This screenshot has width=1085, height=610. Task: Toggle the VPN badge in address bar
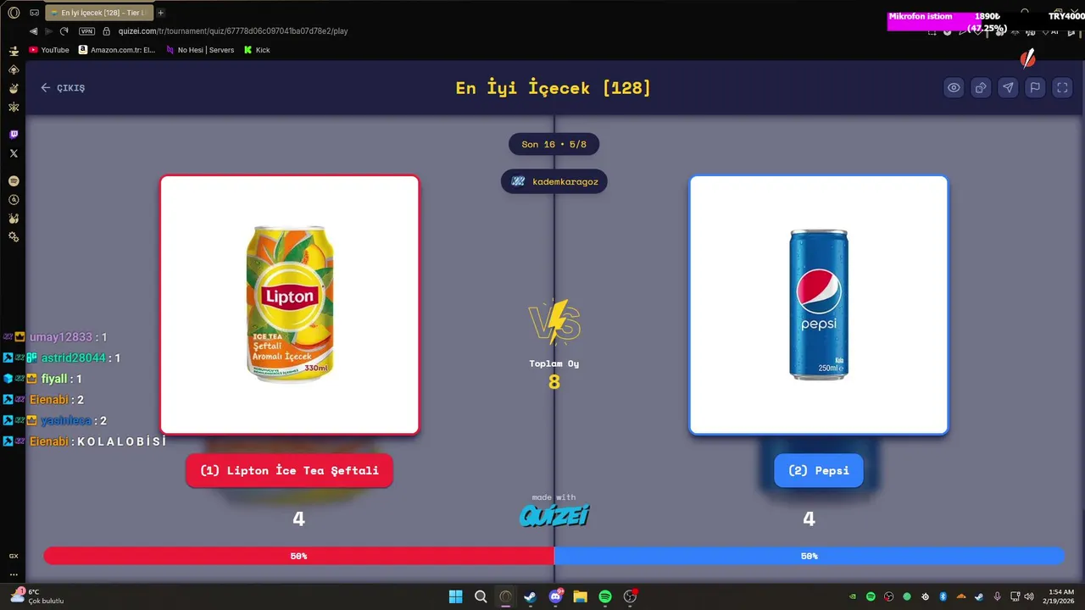(86, 30)
